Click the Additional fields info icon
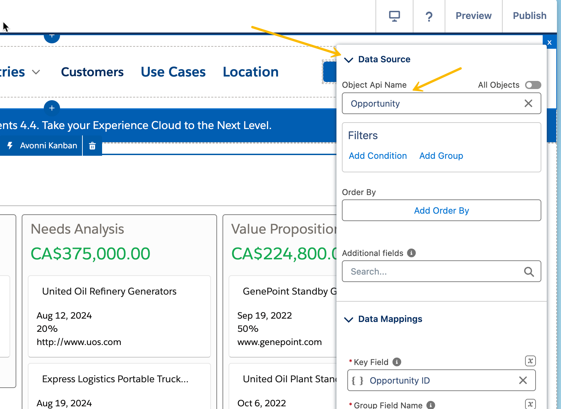The image size is (561, 409). 411,253
